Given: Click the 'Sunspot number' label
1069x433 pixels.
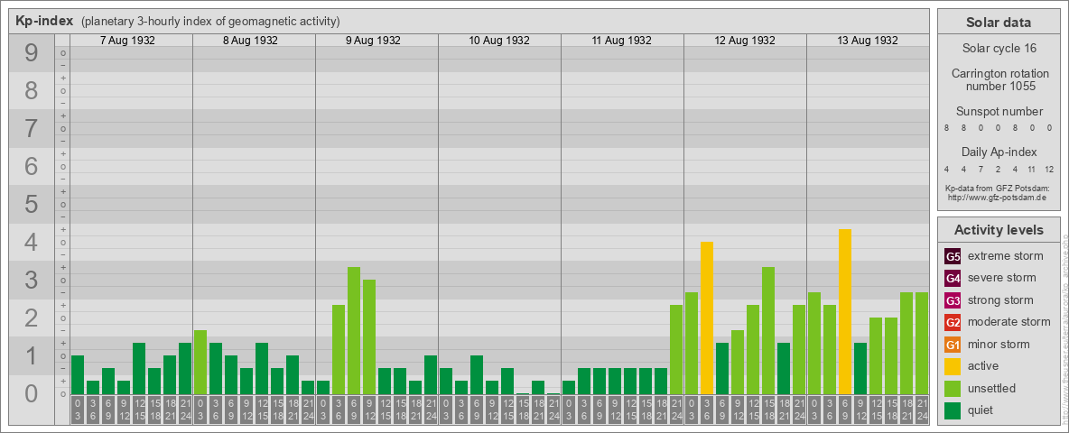Looking at the screenshot, I should (999, 112).
